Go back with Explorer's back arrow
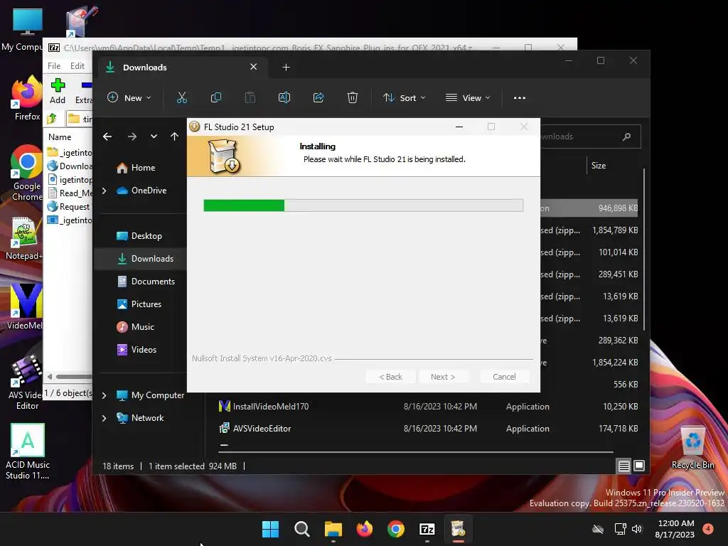 107,136
